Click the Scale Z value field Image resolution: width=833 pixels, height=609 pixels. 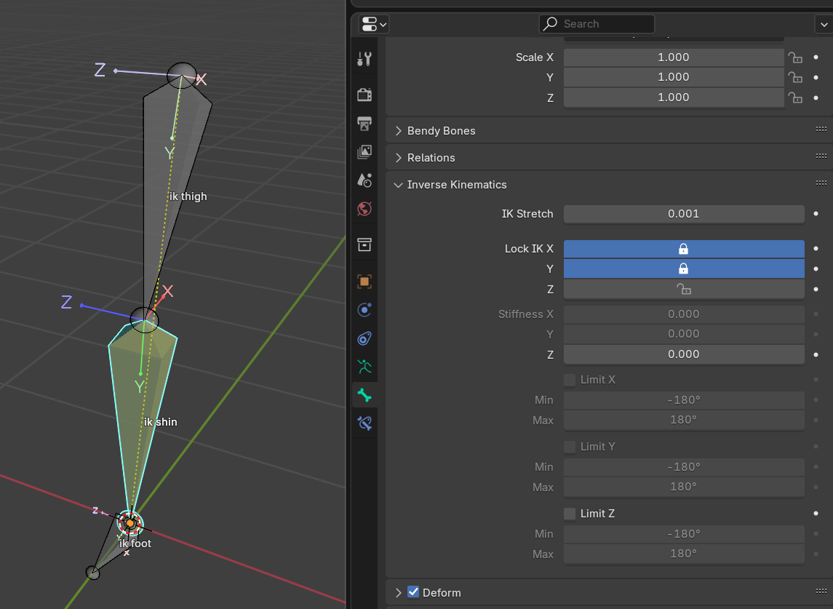point(674,97)
